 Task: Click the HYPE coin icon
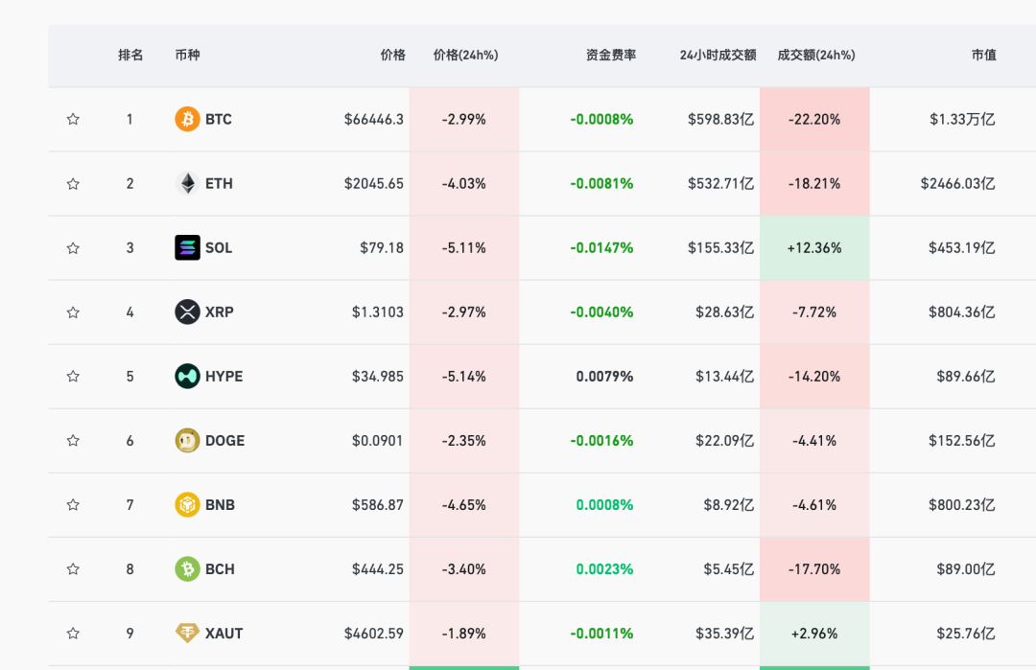coord(187,377)
